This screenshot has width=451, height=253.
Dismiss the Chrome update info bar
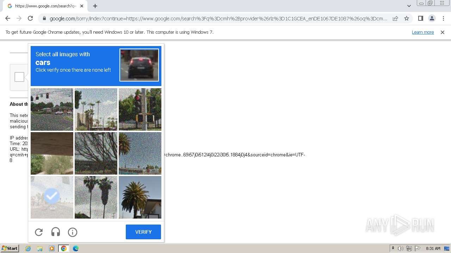[443, 32]
